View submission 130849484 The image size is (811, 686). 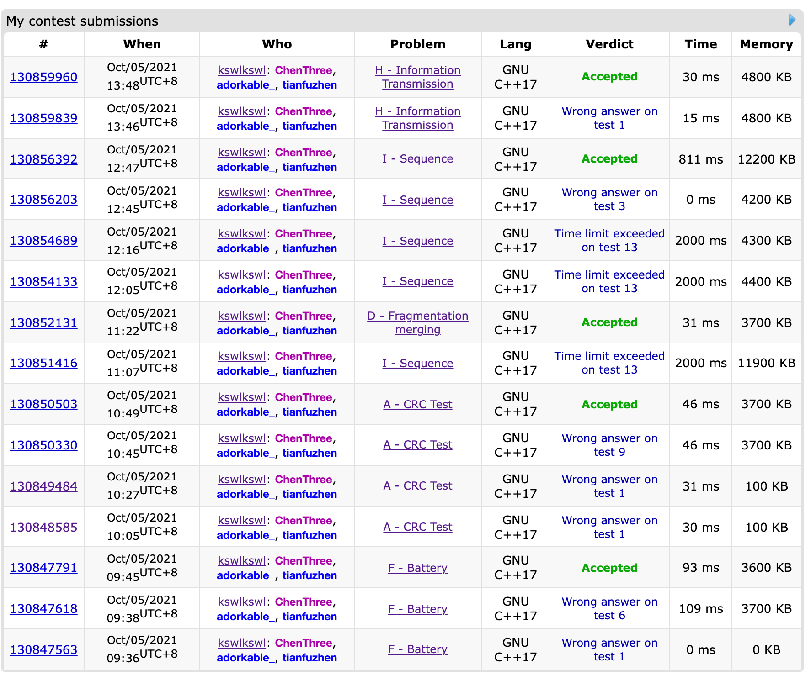point(43,486)
